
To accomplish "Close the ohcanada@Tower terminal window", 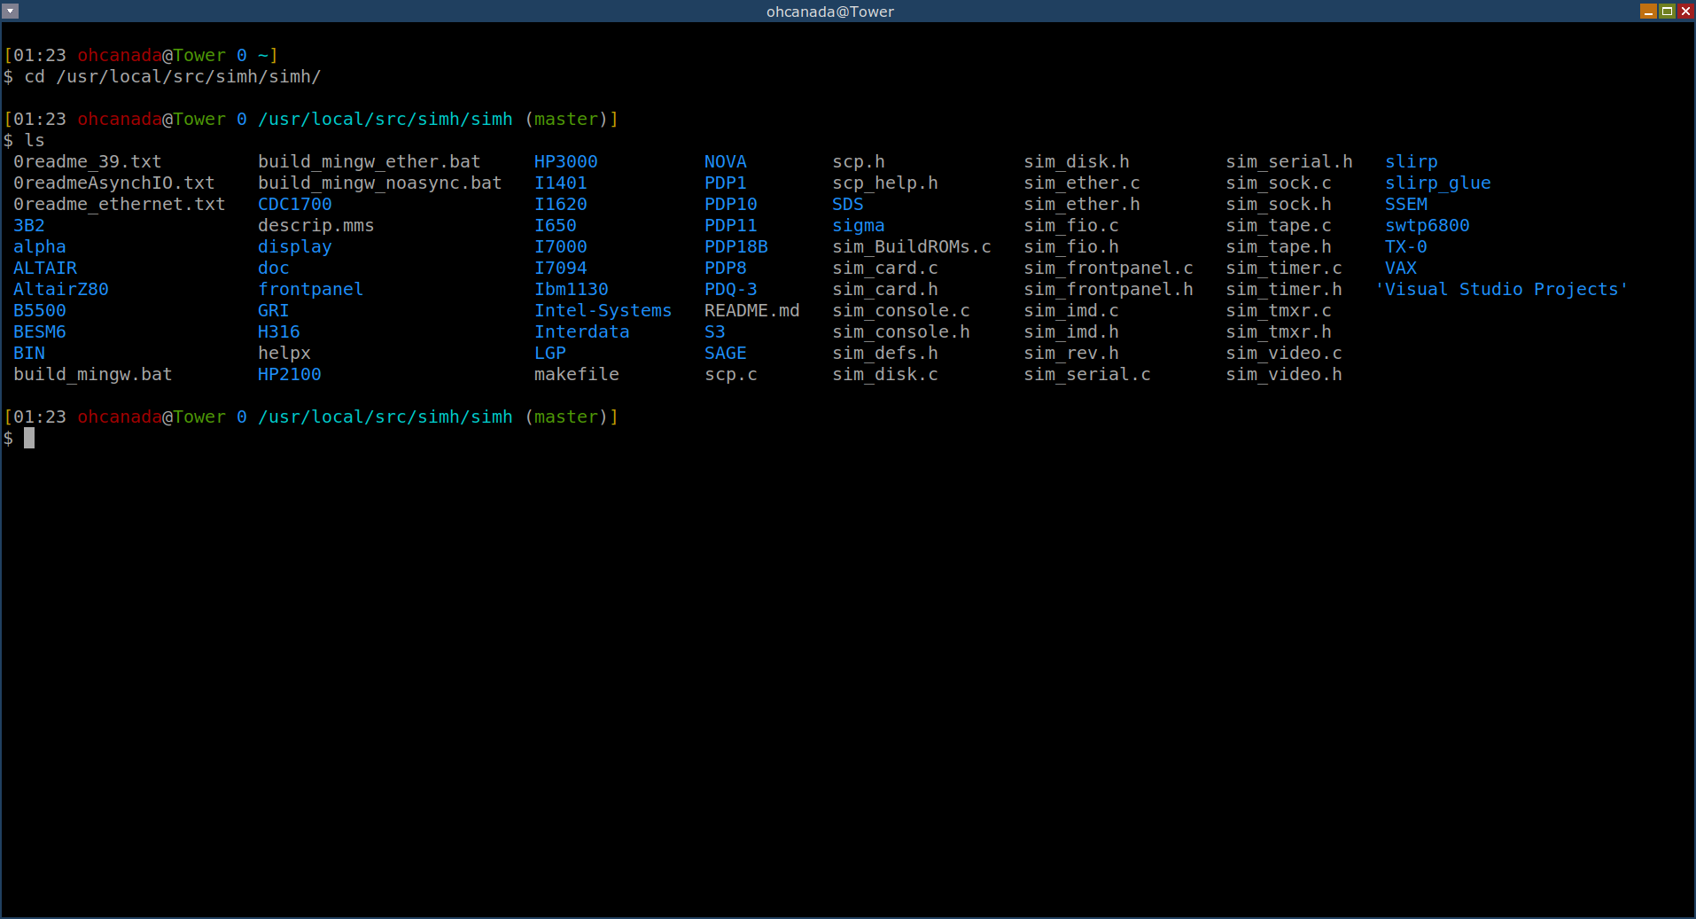I will coord(1685,11).
